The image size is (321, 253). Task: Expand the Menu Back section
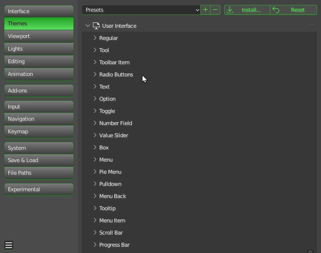(95, 196)
